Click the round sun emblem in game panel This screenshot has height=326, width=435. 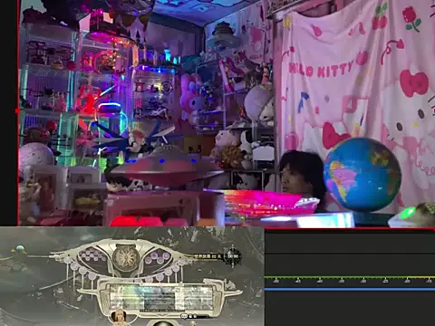click(x=126, y=257)
